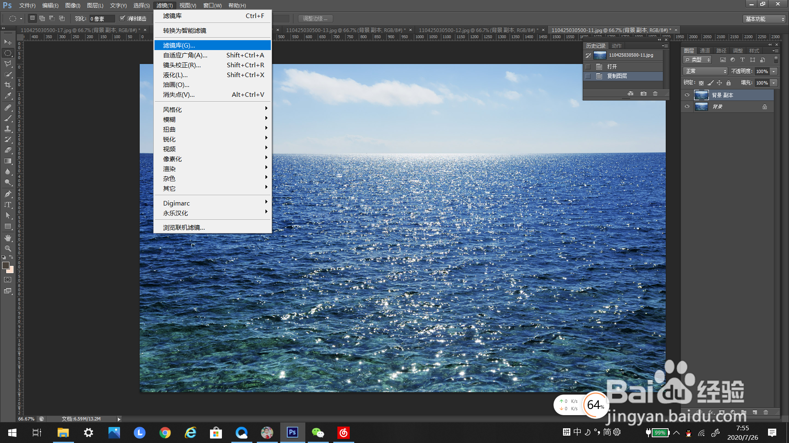789x443 pixels.
Task: Click the foreground color swatch
Action: click(6, 265)
